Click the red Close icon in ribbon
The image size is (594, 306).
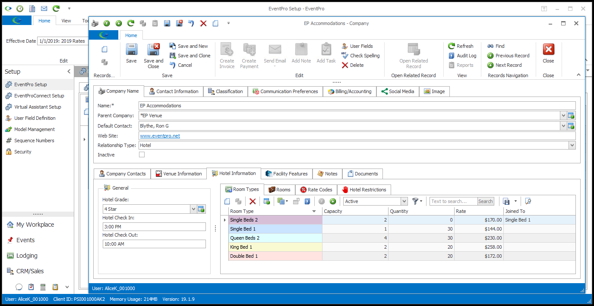[549, 49]
